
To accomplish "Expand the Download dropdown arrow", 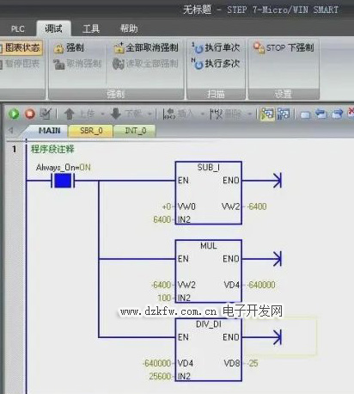I will 150,114.
